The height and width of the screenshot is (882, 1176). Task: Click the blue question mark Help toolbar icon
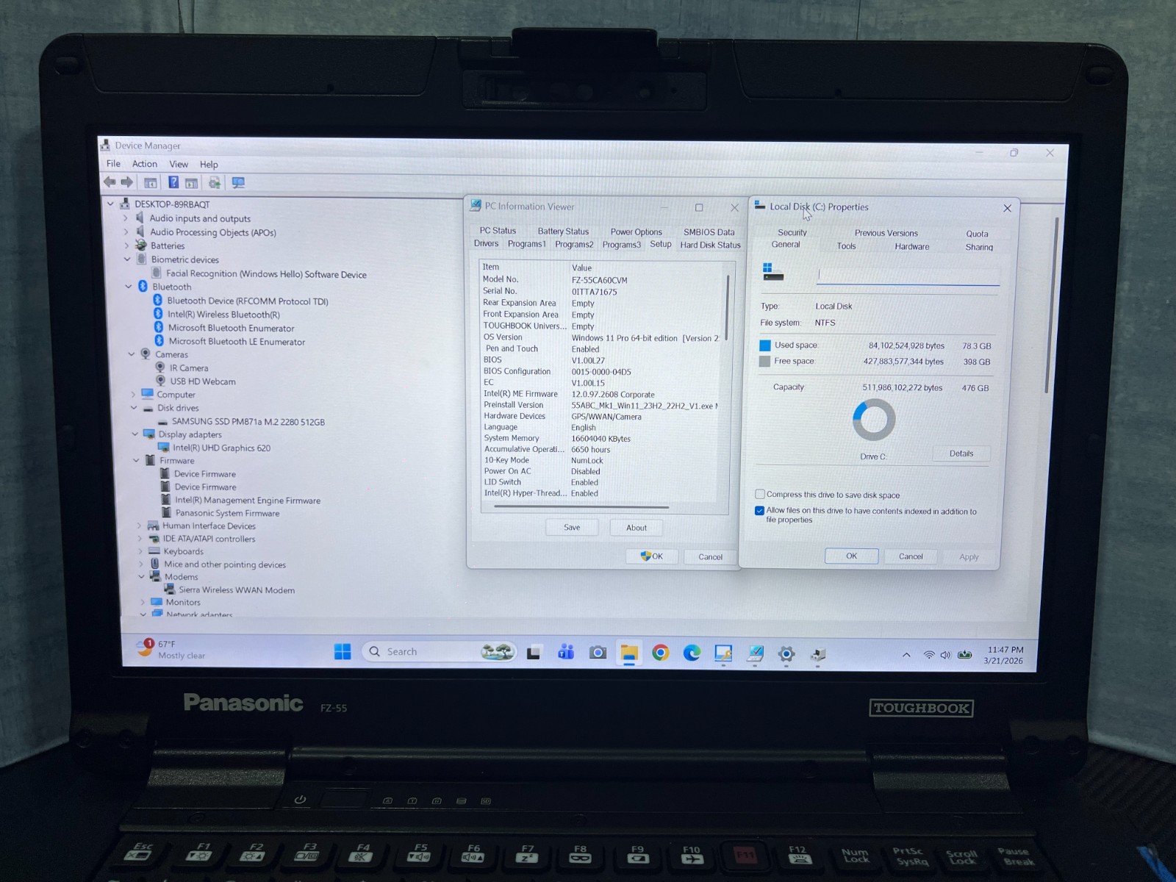point(173,182)
